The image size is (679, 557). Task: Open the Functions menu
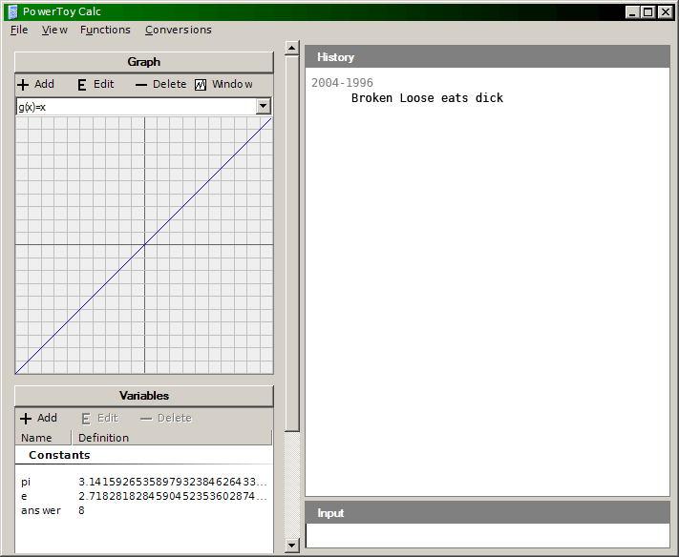[105, 30]
